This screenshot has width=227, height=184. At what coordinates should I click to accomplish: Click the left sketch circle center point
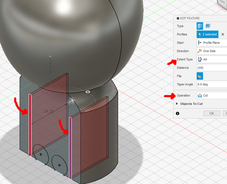click(x=41, y=154)
